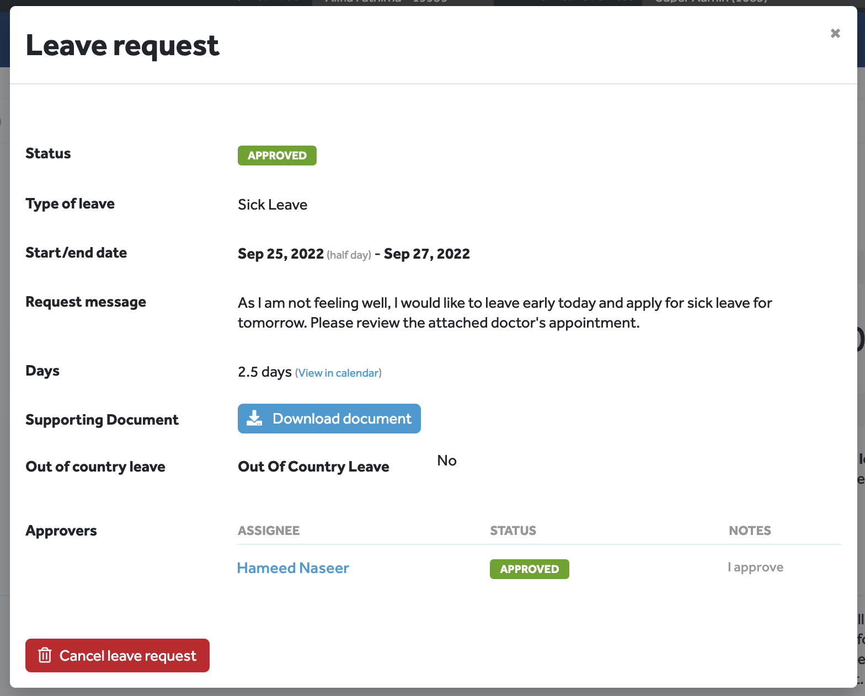Click the Out Of Country Leave 'No' value
This screenshot has width=865, height=696.
point(447,461)
